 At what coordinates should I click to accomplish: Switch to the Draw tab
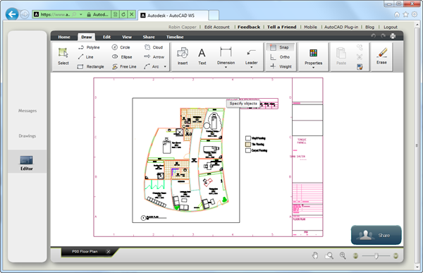[86, 37]
